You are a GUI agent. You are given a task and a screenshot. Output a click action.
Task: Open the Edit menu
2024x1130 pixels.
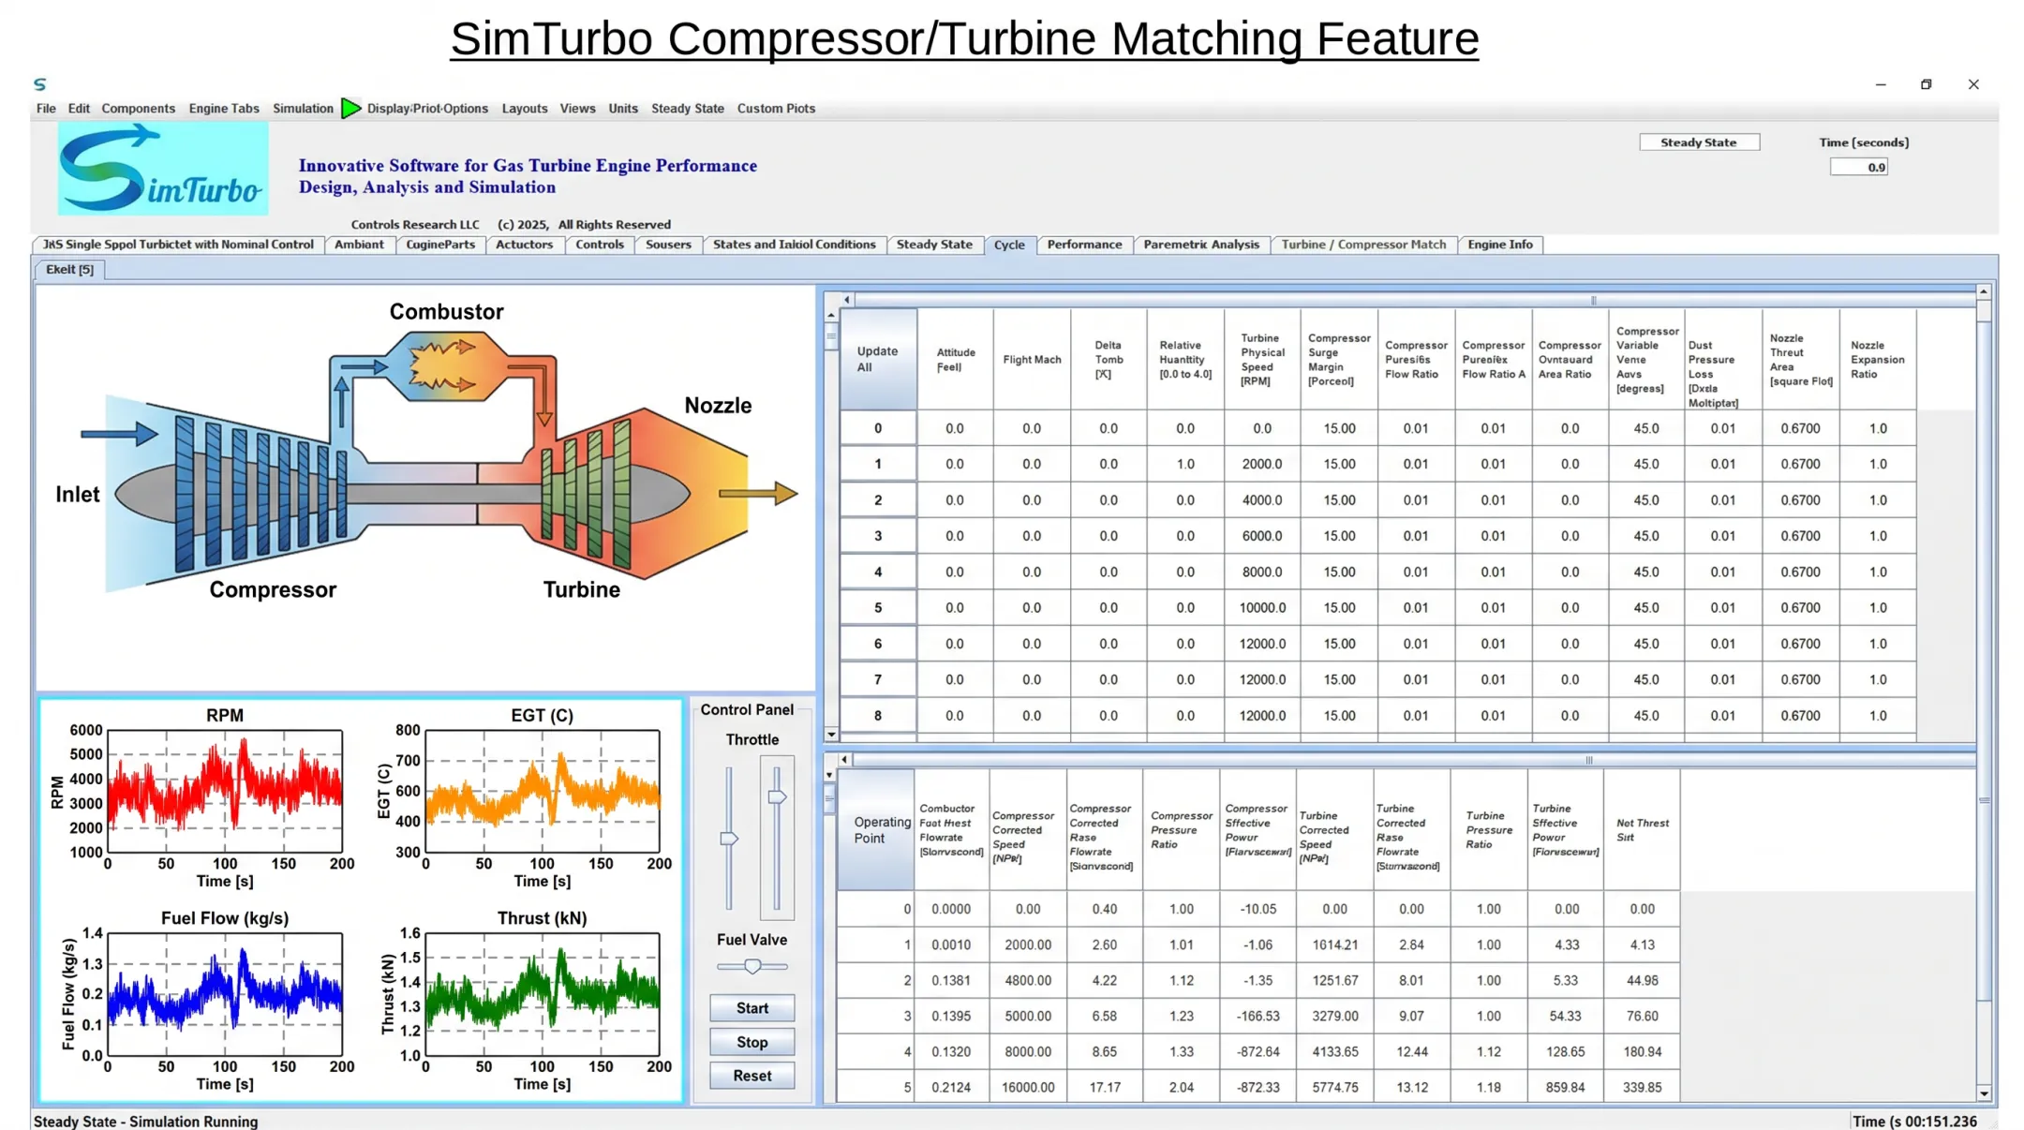coord(79,109)
